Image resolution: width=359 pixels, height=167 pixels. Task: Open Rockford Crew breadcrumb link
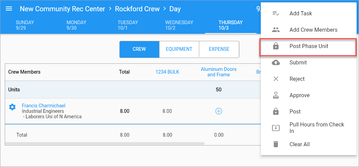(x=137, y=9)
